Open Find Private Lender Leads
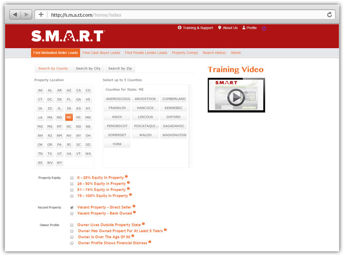The image size is (344, 256). 146,53
